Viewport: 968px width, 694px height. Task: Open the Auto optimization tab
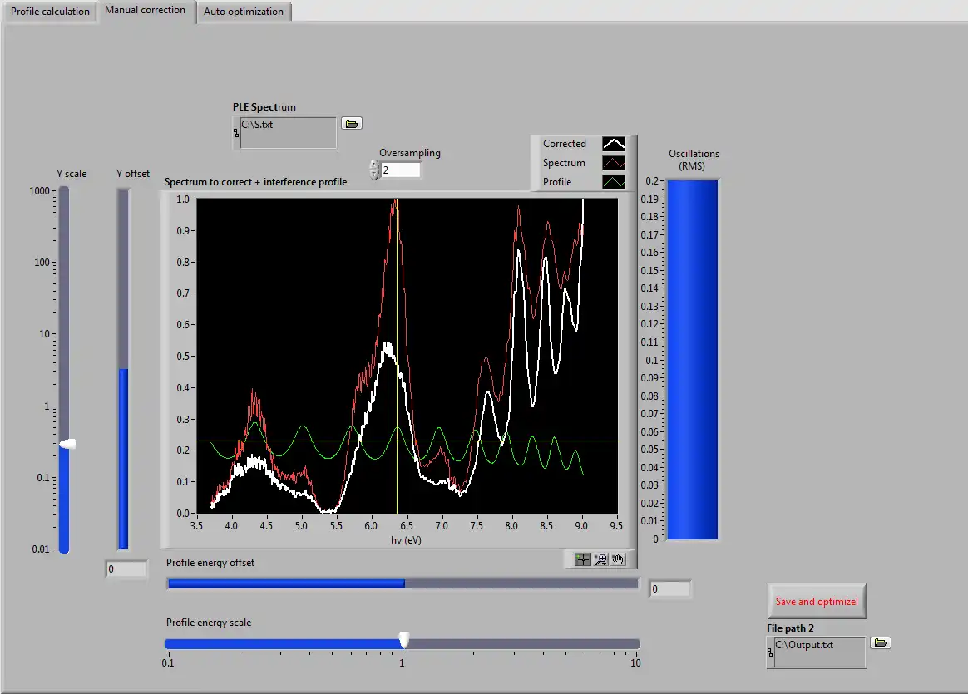pyautogui.click(x=244, y=12)
